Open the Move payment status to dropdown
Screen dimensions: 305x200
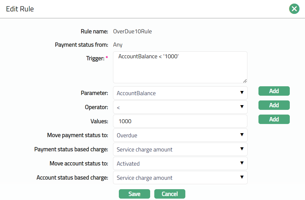point(180,135)
